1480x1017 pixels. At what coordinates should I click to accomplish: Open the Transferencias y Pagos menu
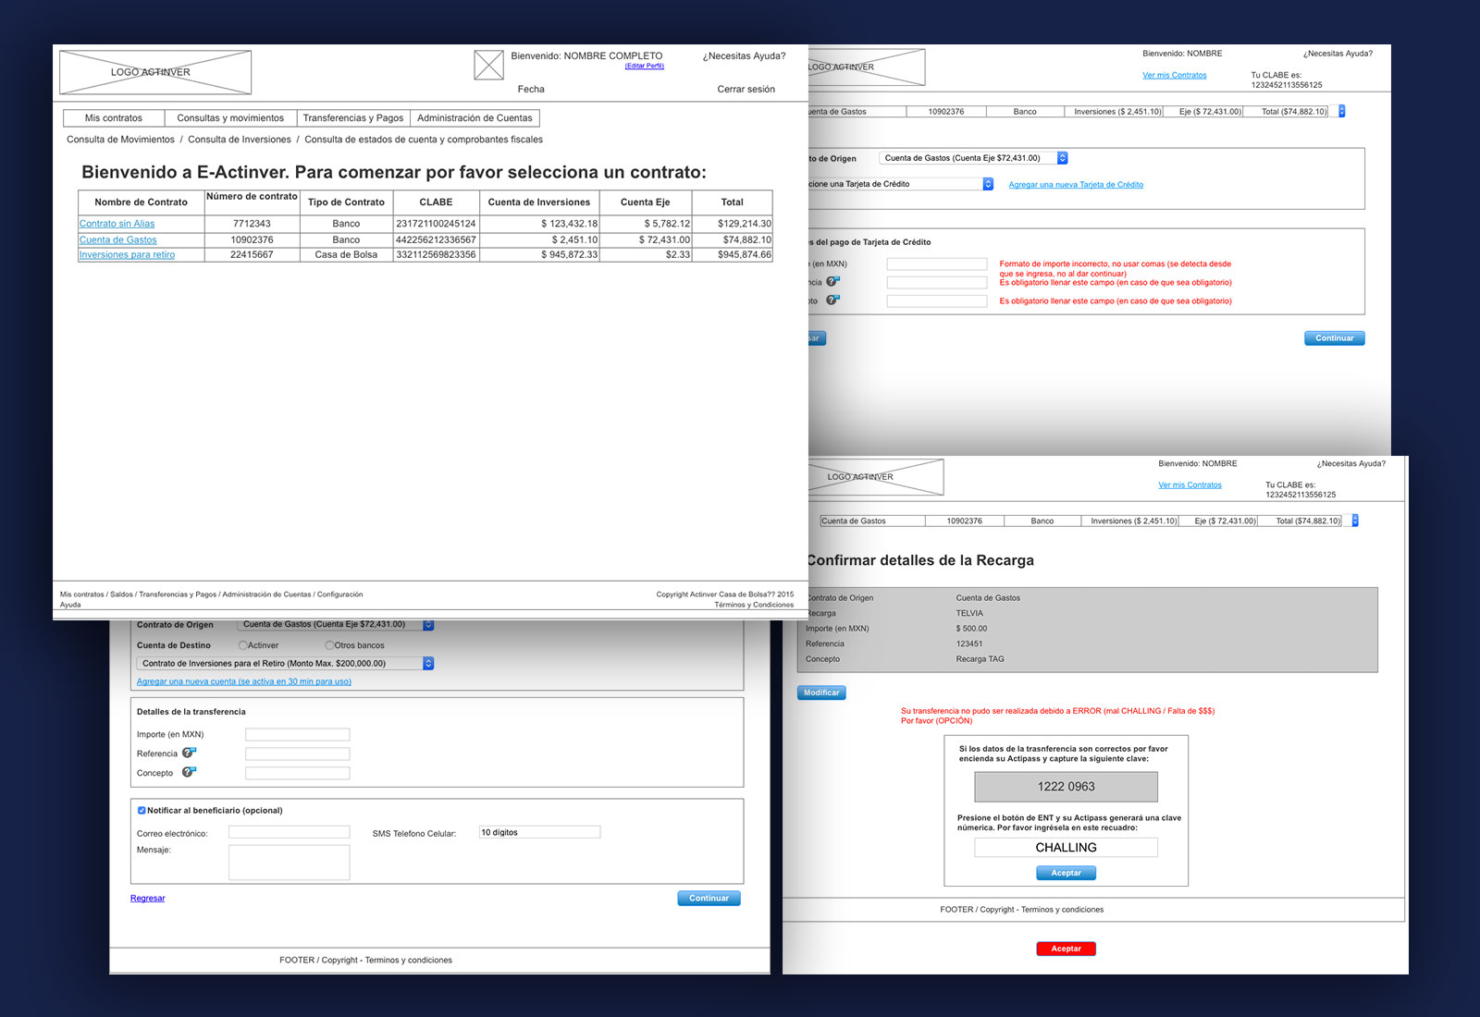352,118
